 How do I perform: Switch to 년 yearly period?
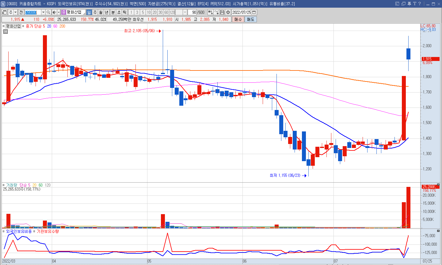coord(107,12)
